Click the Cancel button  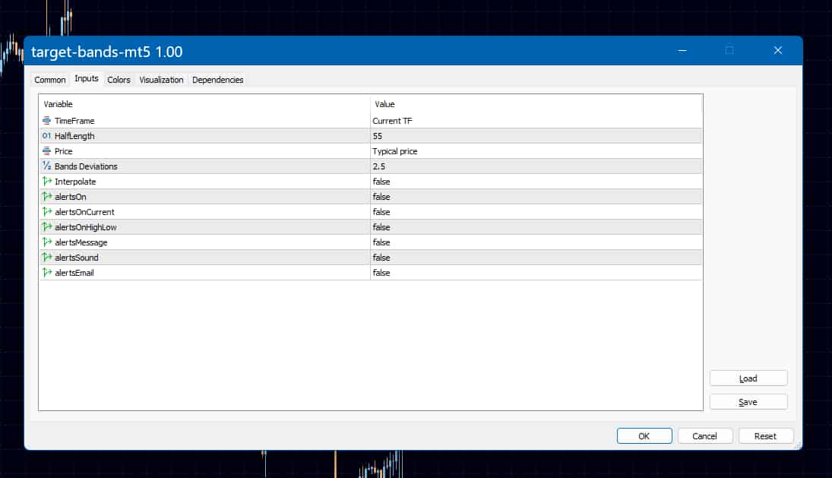pyautogui.click(x=704, y=436)
